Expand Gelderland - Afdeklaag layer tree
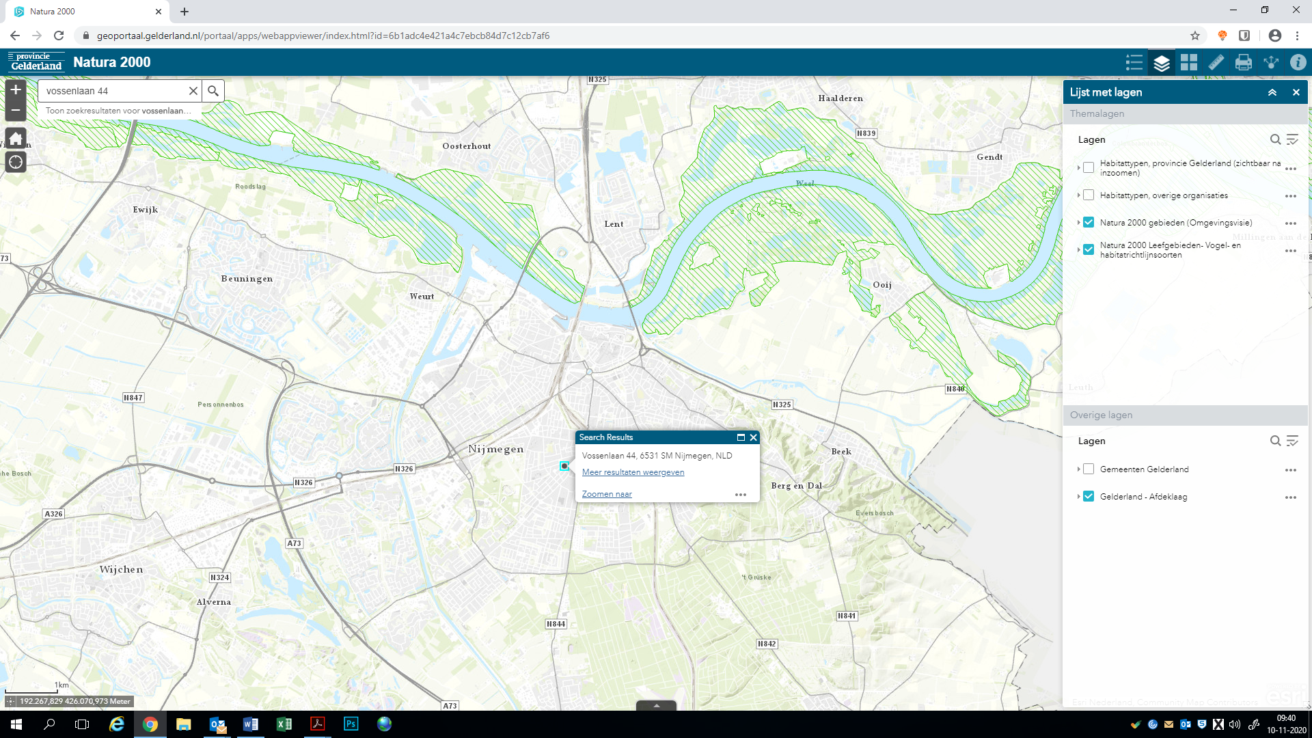Viewport: 1312px width, 738px height. (1078, 496)
